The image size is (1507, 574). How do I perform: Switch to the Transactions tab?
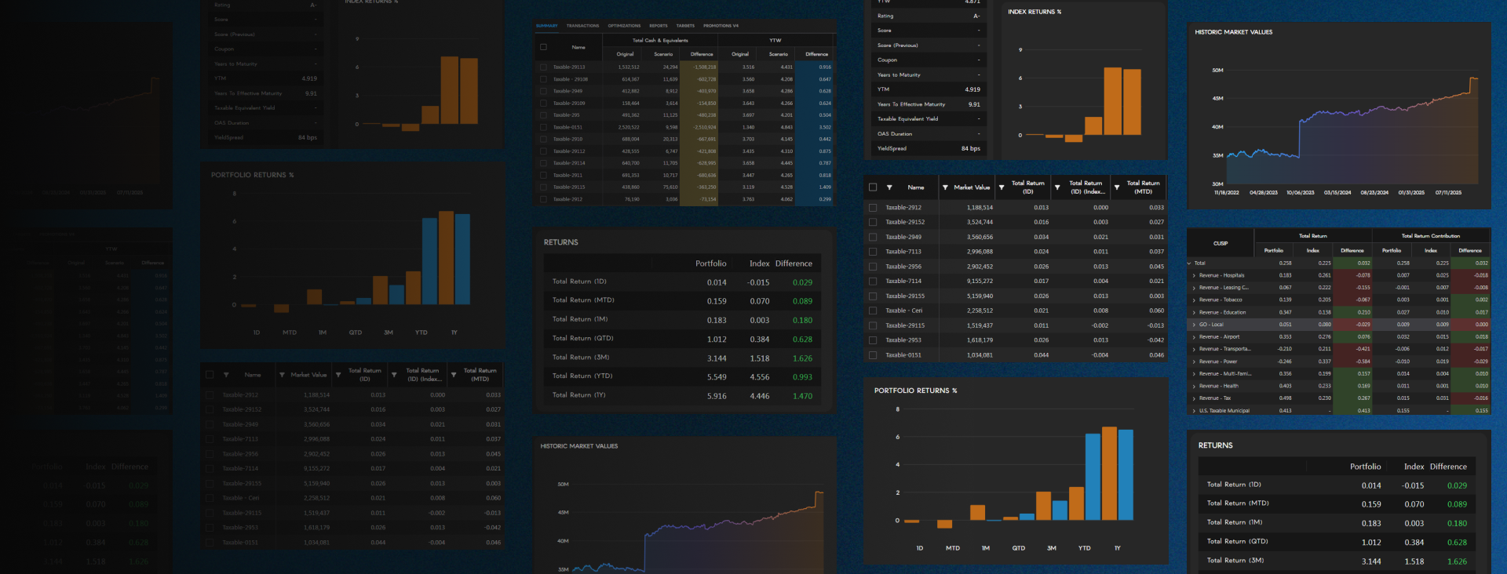[582, 26]
